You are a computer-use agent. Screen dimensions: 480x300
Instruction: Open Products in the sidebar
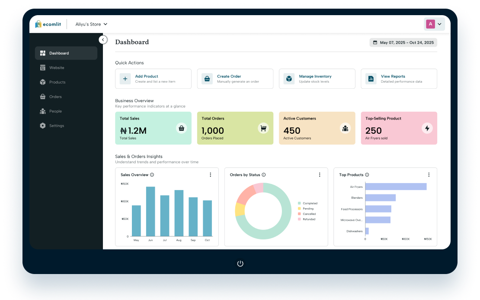[x=66, y=82]
